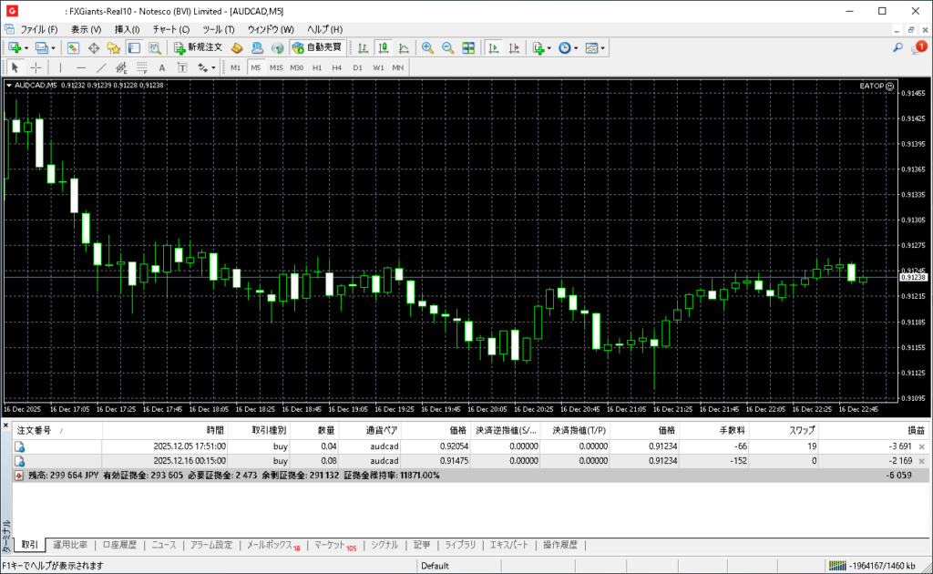Toggle the 自動売買 auto-trading button

316,47
